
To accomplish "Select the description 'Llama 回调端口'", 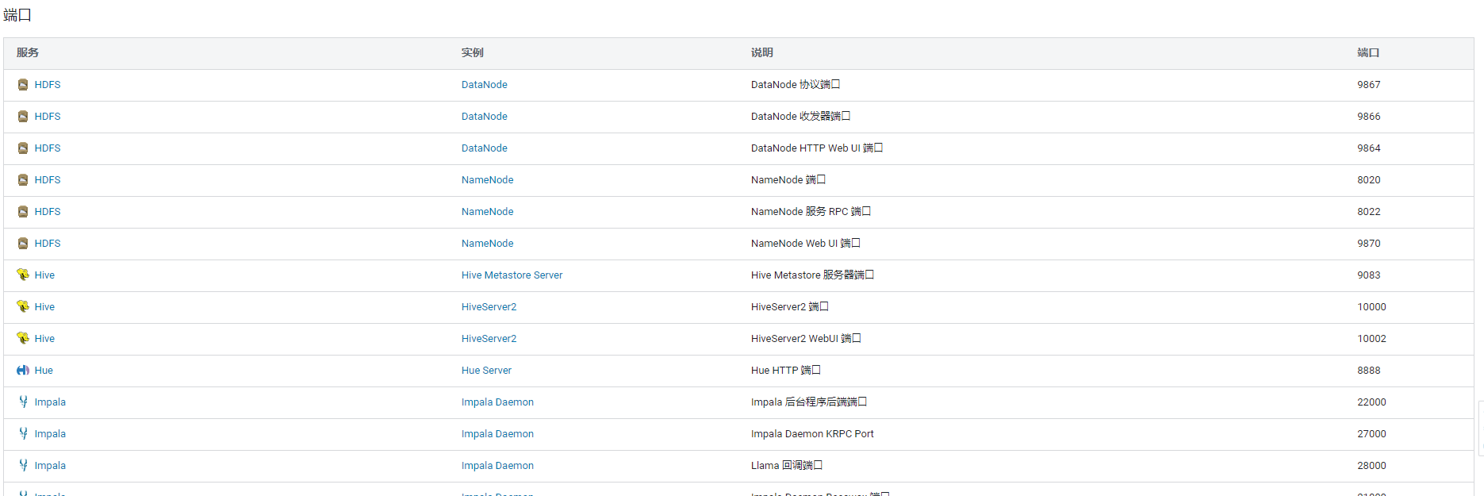I will click(787, 466).
